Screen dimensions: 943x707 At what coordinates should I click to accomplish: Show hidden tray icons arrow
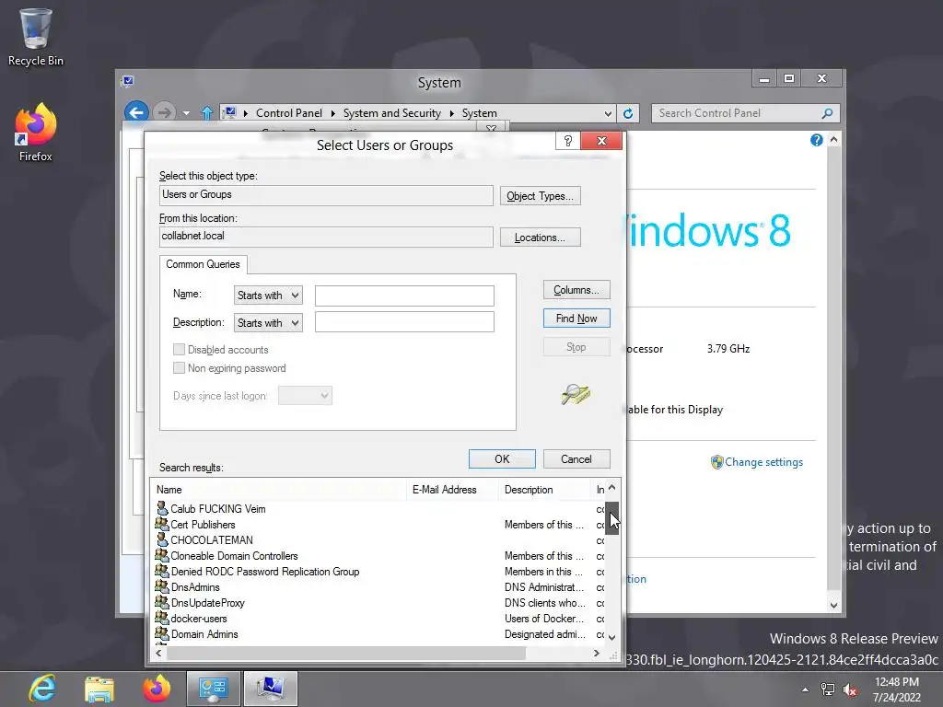pyautogui.click(x=805, y=690)
